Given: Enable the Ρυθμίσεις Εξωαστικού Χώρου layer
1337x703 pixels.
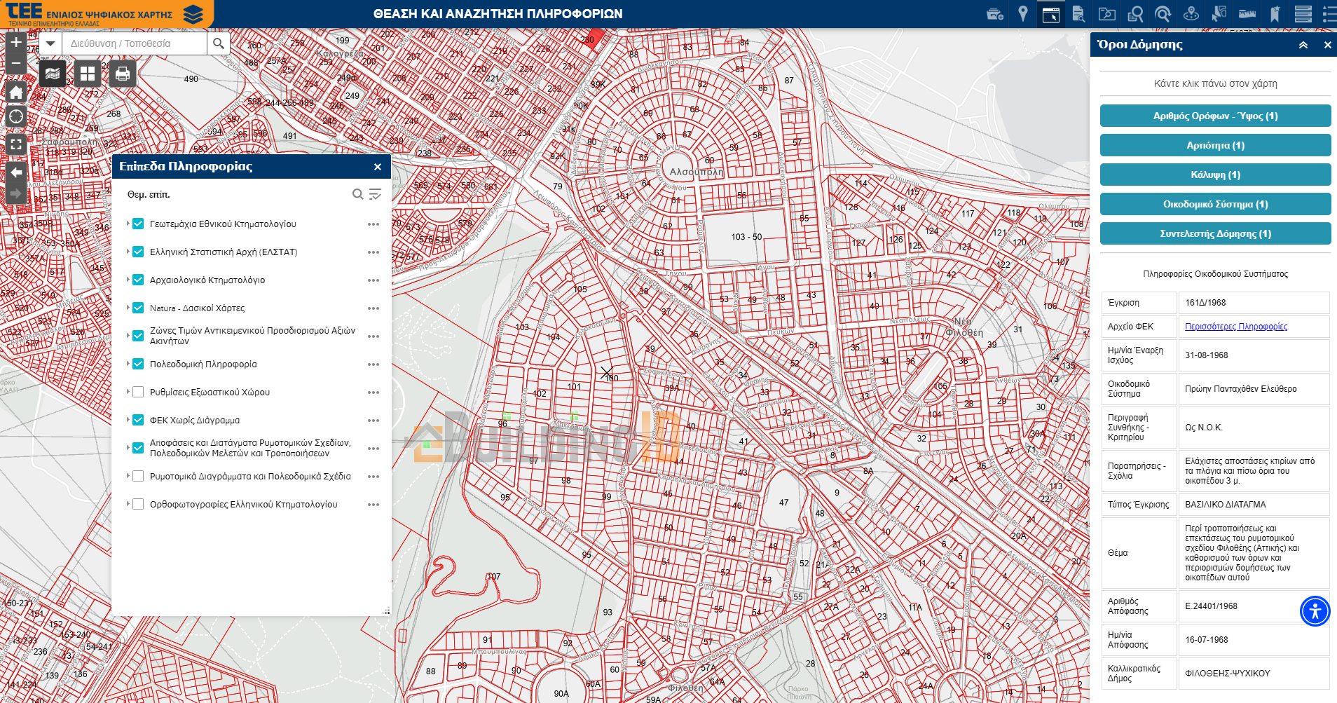Looking at the screenshot, I should 138,393.
